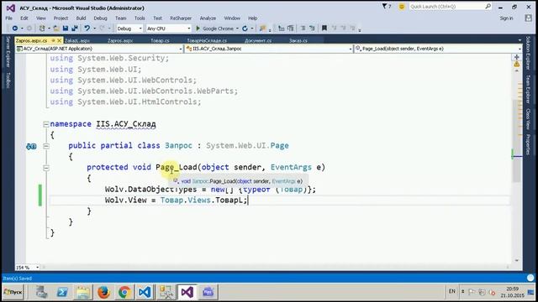Click the Refresh browser link icon
This screenshot has width=538, height=302.
(x=245, y=29)
